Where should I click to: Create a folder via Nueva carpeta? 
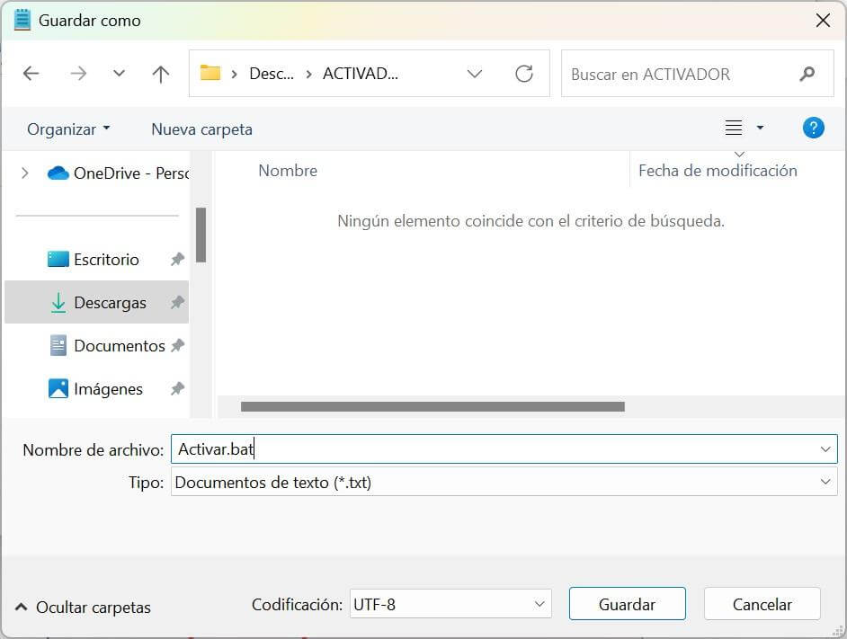click(x=201, y=129)
